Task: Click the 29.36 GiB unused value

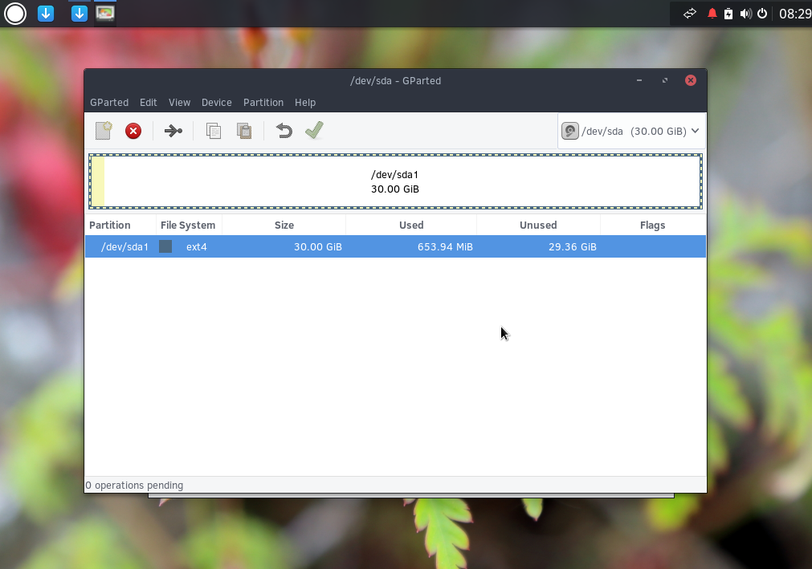Action: click(x=572, y=246)
